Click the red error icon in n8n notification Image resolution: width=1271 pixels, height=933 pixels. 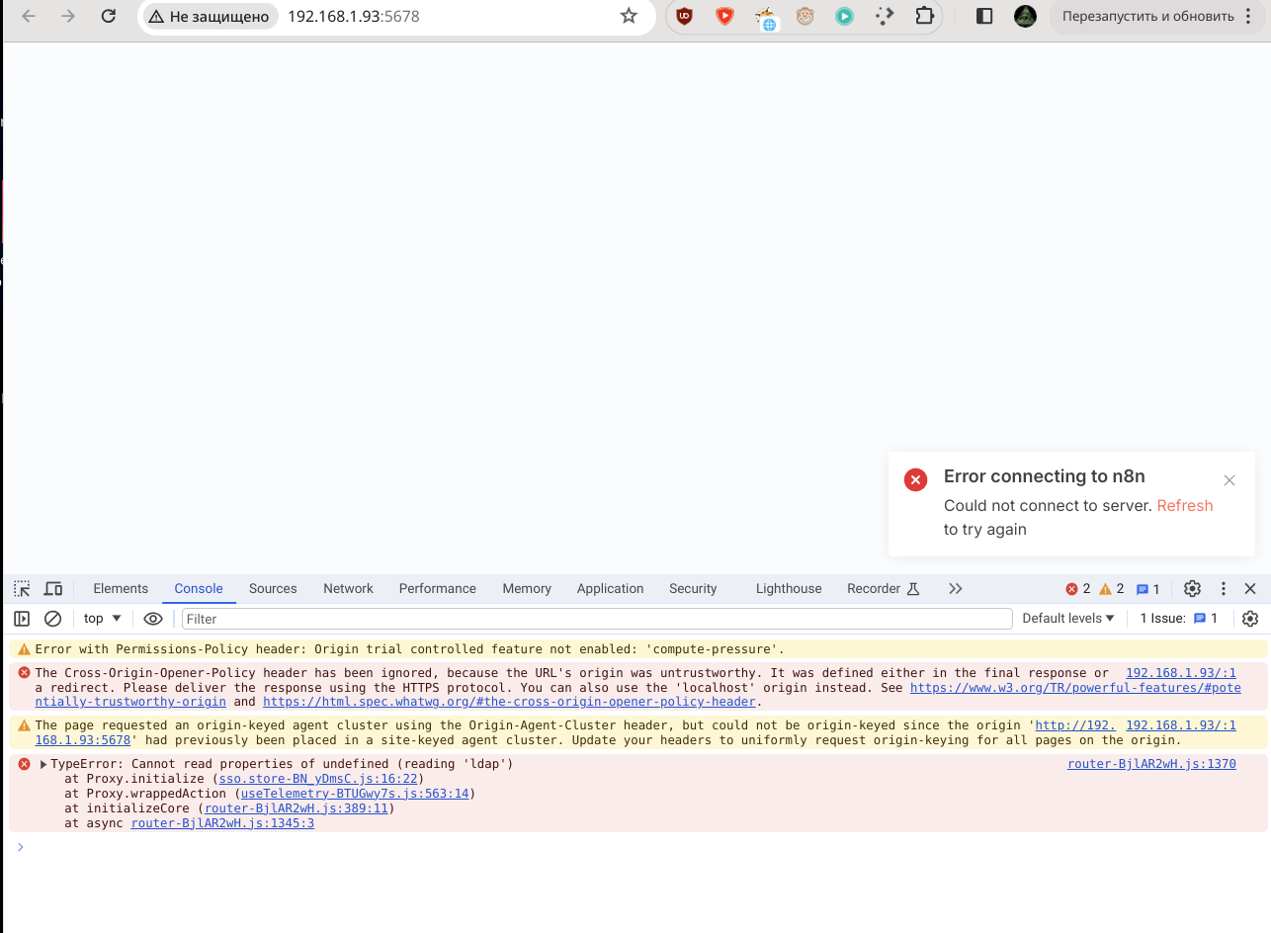pos(916,480)
